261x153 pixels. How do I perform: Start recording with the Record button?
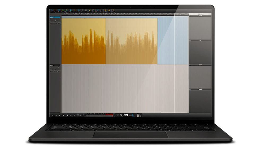coord(68,115)
